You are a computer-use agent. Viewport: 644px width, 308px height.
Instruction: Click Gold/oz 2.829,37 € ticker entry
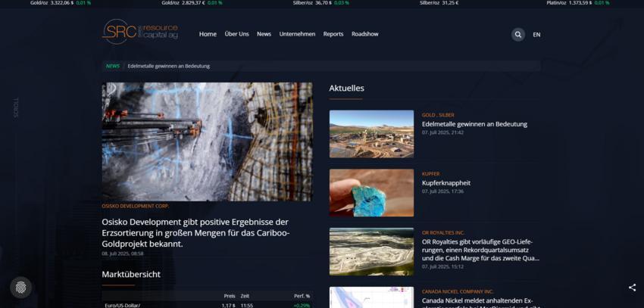pyautogui.click(x=192, y=3)
